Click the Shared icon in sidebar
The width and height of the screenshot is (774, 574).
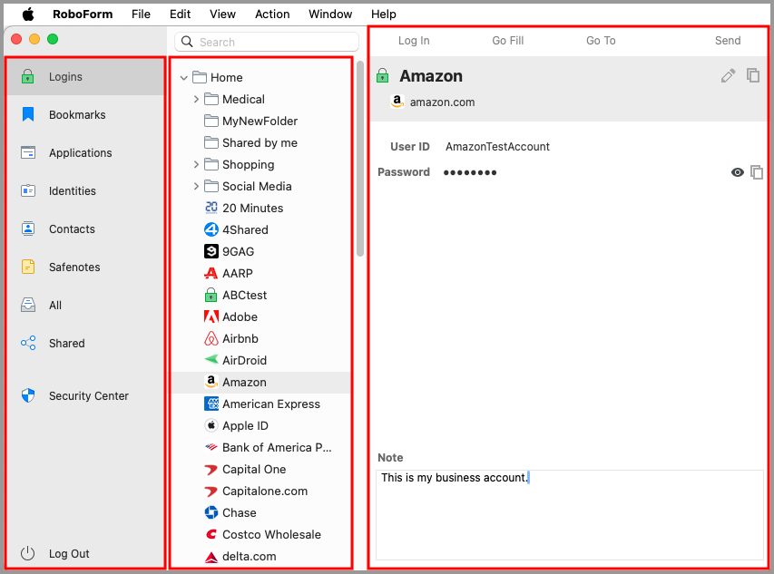click(x=28, y=344)
